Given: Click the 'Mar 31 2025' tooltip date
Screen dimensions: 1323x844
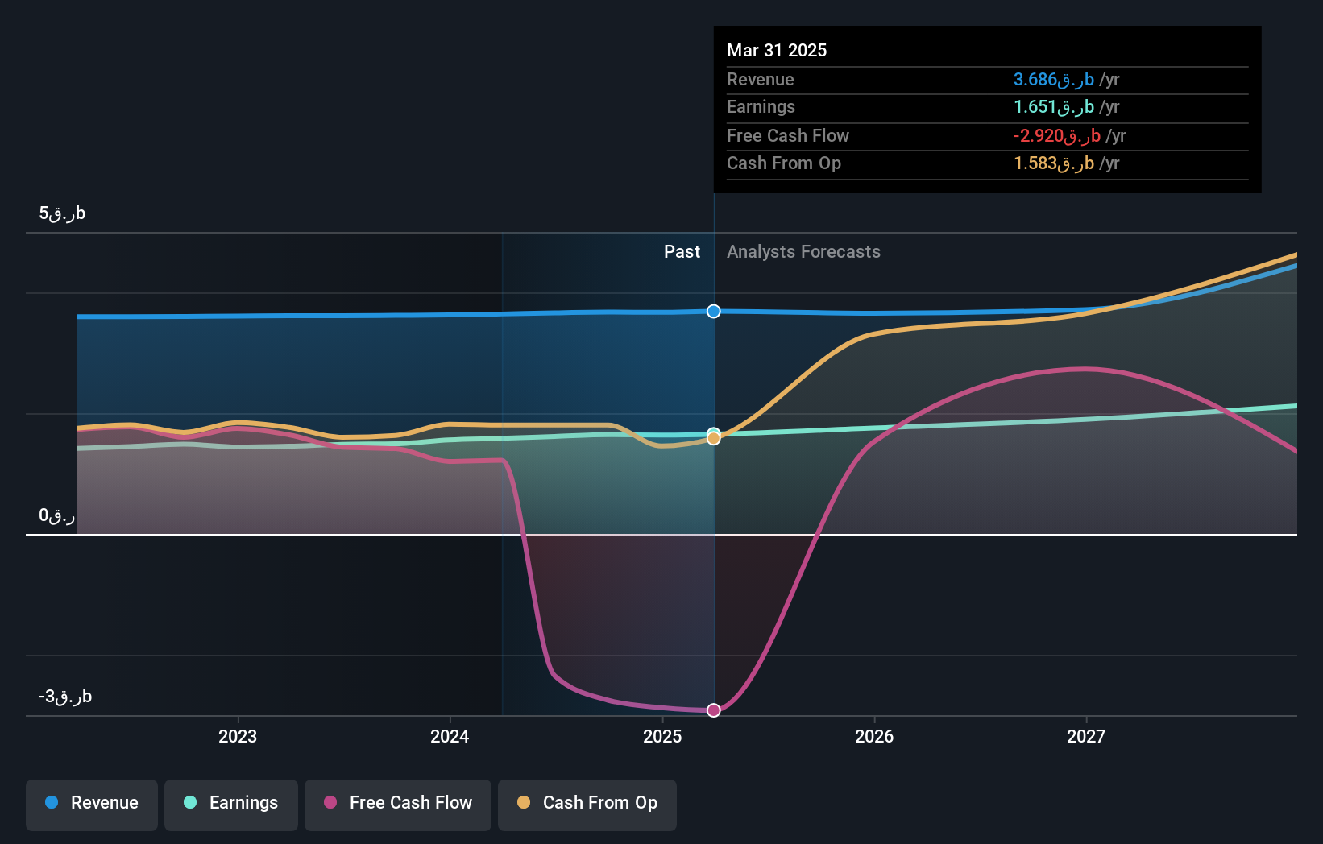Looking at the screenshot, I should (x=777, y=50).
